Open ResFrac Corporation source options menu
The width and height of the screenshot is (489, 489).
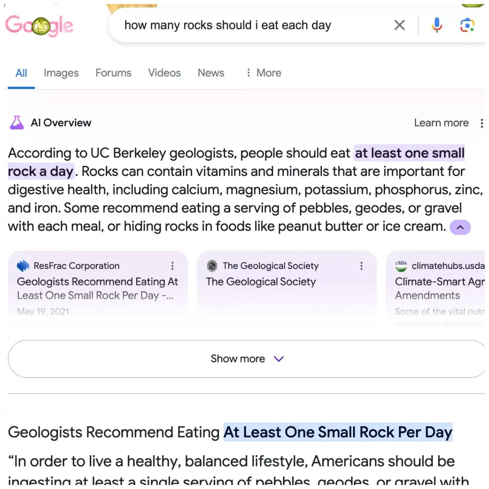[172, 266]
